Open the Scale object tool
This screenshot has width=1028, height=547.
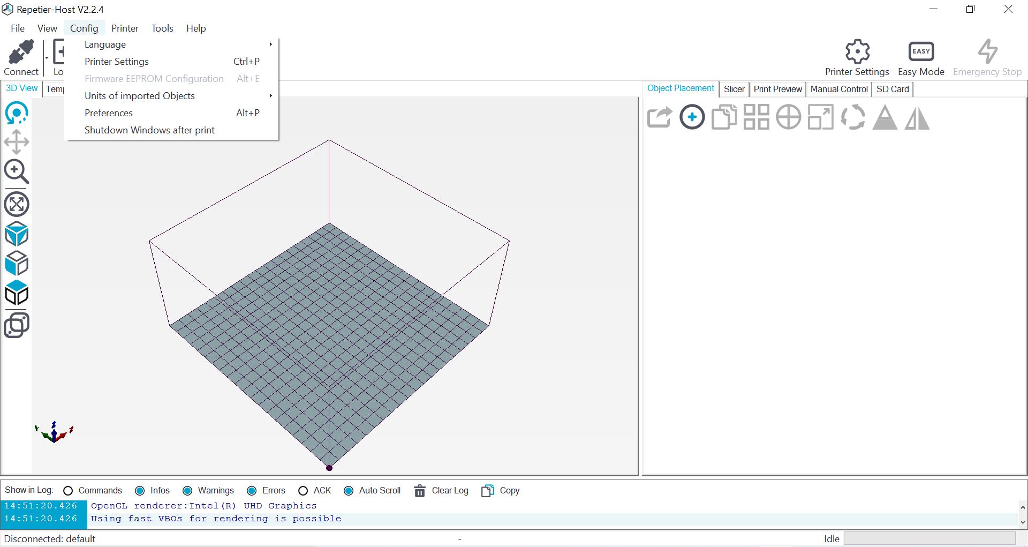point(820,117)
